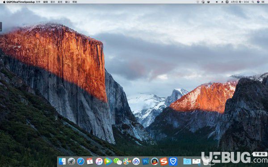268x167 pixels.
Task: Launch Launchpad rocket icon in dock
Action: tap(71, 161)
